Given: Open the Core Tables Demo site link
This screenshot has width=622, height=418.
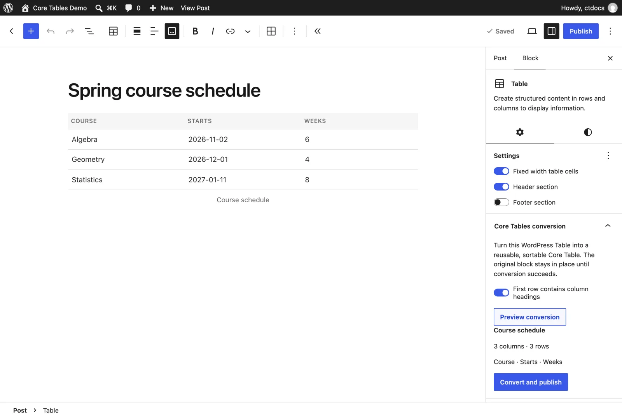Looking at the screenshot, I should (54, 8).
